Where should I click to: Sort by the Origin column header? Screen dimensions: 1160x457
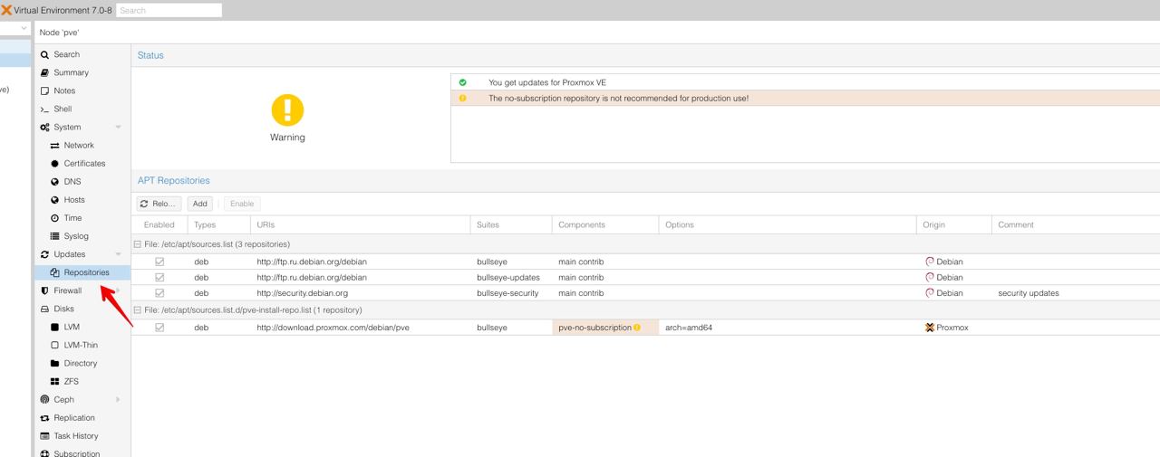[954, 224]
